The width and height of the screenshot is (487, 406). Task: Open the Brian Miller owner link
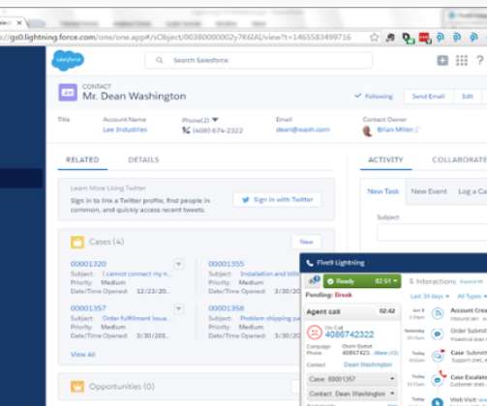(395, 130)
